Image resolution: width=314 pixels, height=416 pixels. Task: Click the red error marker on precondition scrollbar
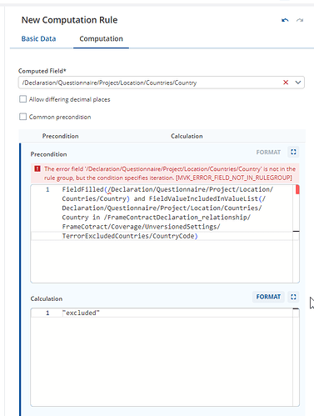297,189
